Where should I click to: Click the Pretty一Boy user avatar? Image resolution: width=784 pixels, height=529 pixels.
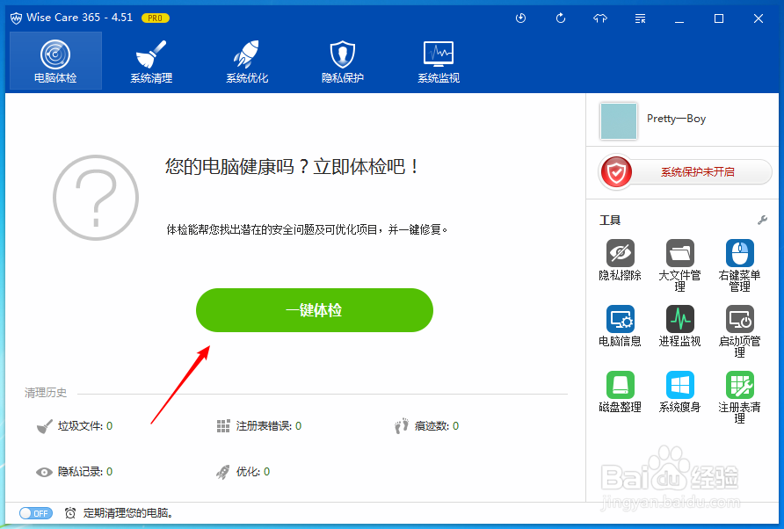point(619,121)
